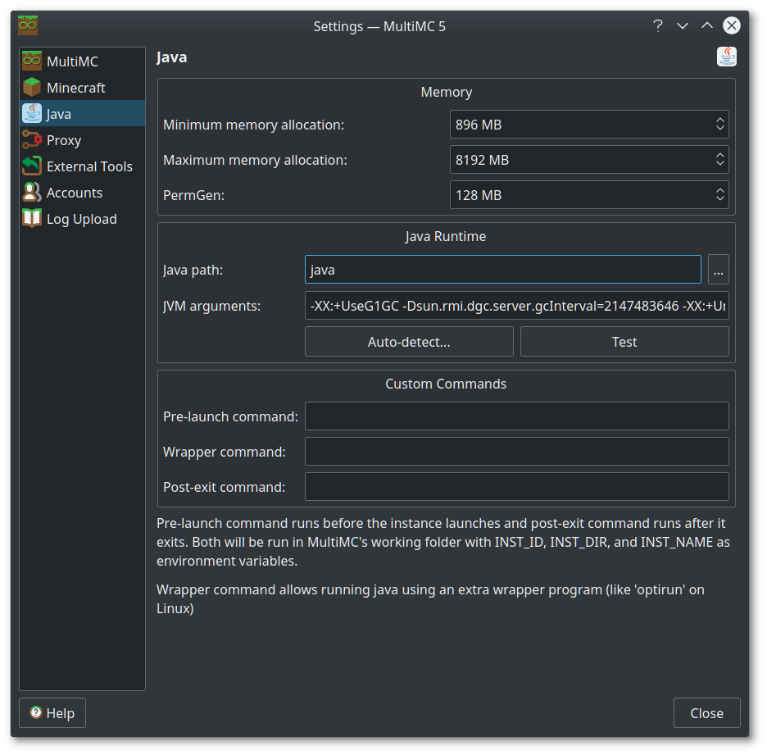Switch to the Accounts settings page
The image size is (767, 755).
[75, 193]
